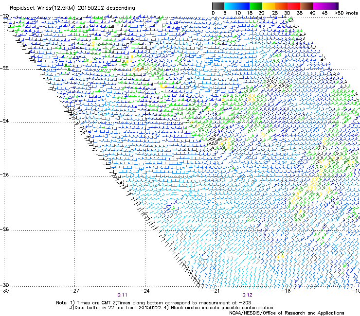Click the cyan-to-blue 5-15 knots legend segment

tap(237, 6)
